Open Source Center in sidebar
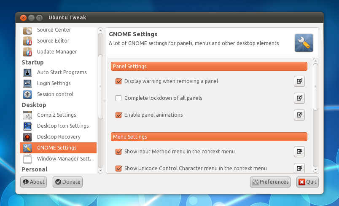Screen dimensions: 339x206 point(58,30)
